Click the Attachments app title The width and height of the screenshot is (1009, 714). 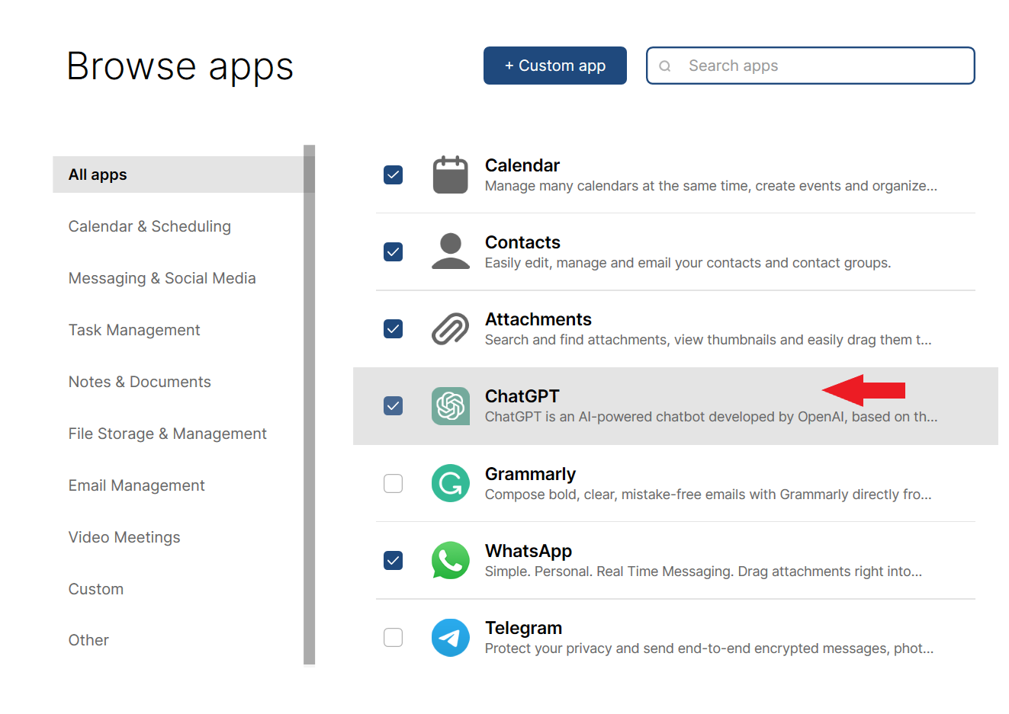coord(538,319)
